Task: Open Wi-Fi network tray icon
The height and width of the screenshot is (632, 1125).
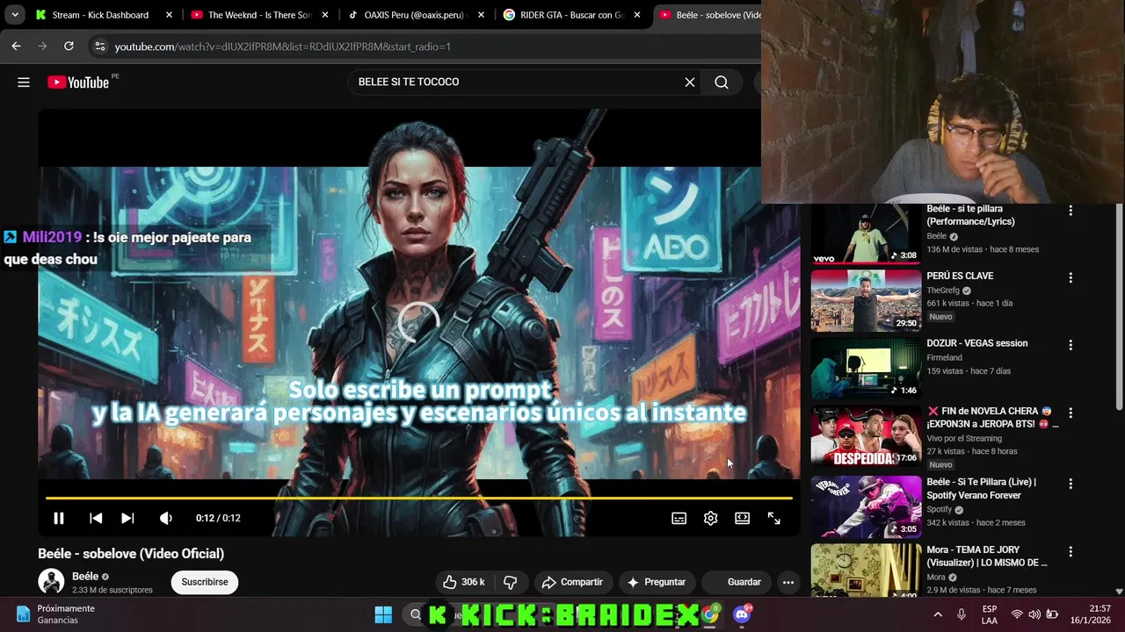Action: (1017, 614)
